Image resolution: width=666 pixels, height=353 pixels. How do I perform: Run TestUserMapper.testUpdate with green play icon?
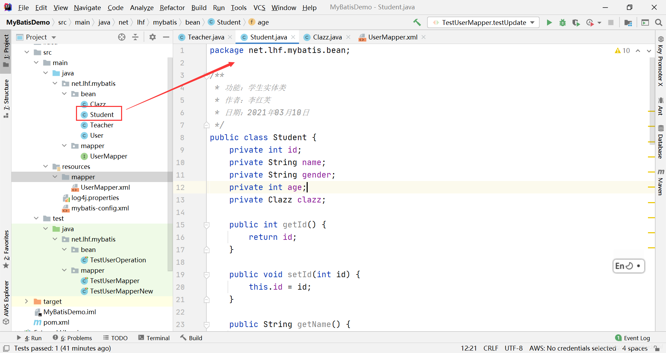tap(549, 22)
